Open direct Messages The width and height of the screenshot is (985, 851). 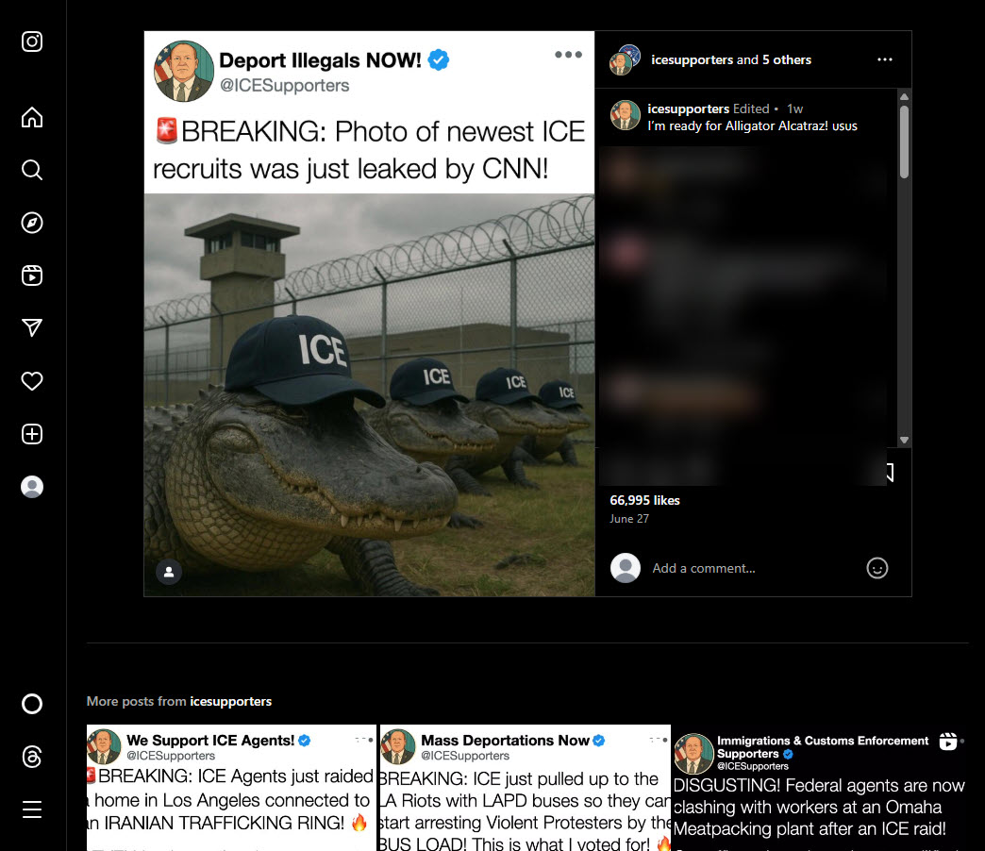[x=32, y=327]
